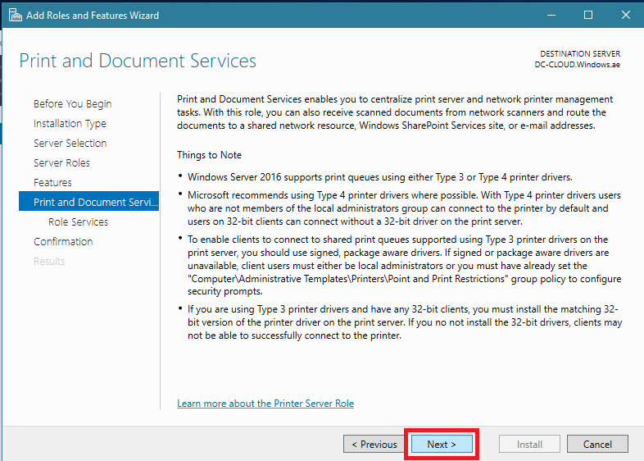Viewport: 644px width, 461px height.
Task: Click the bullet about matching 32-bit drivers
Action: 405,322
